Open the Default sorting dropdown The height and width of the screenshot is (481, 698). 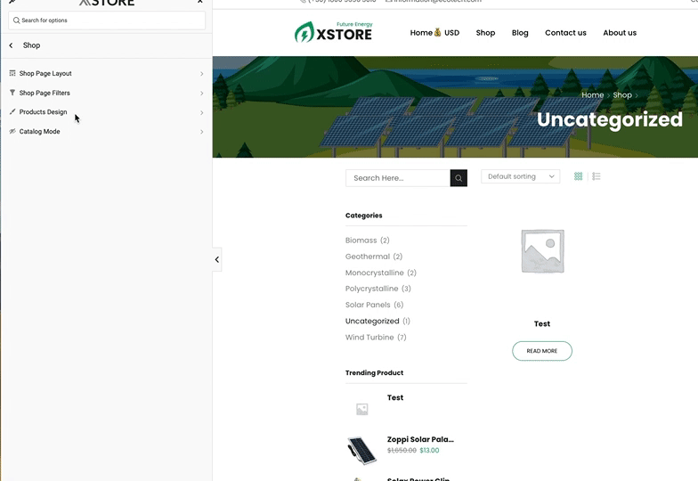[x=520, y=176]
